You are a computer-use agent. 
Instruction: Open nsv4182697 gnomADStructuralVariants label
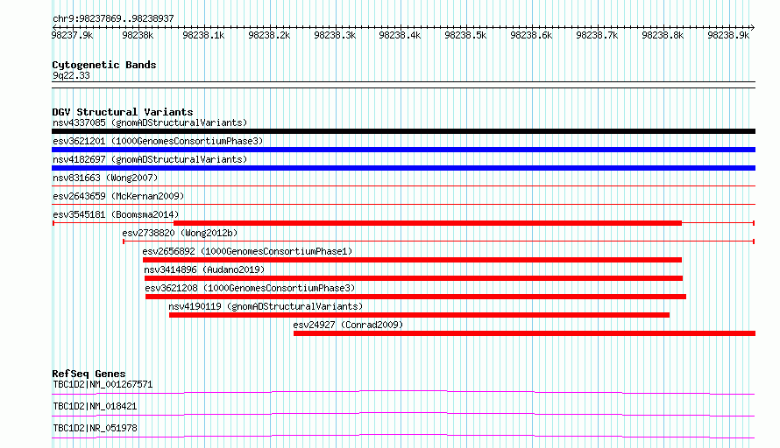[150, 159]
